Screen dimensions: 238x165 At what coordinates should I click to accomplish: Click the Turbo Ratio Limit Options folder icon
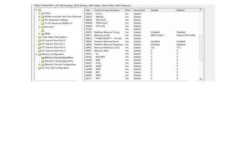click(x=39, y=37)
